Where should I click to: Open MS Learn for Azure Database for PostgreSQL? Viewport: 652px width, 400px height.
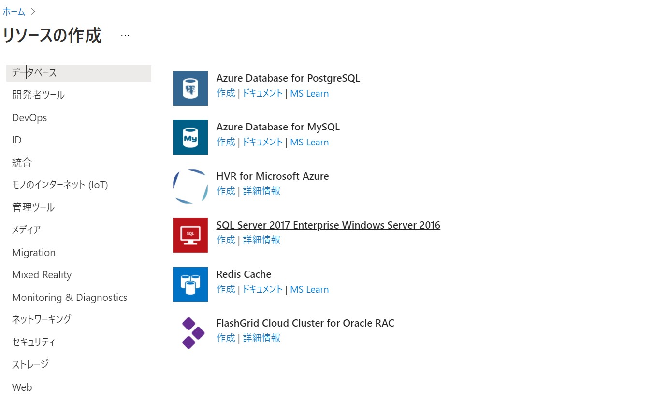point(309,94)
